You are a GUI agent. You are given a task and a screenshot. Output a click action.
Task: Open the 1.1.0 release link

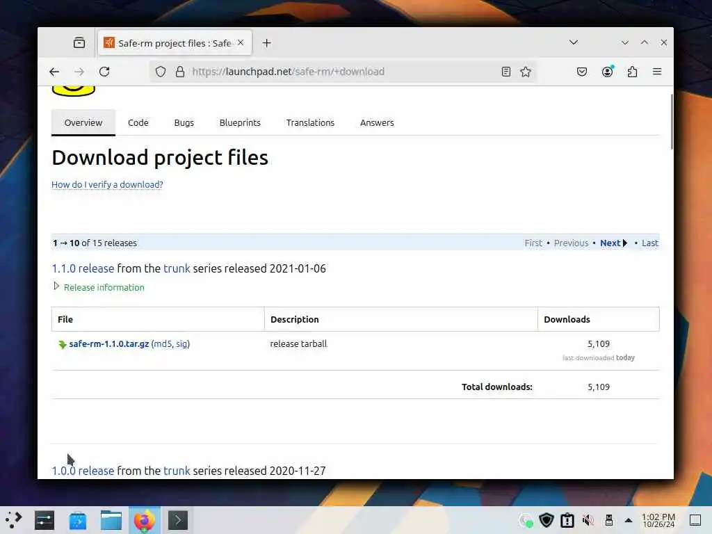pyautogui.click(x=83, y=268)
